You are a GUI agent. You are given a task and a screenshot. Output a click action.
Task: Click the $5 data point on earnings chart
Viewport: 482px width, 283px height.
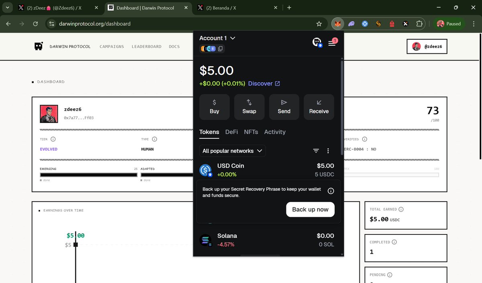(76, 244)
